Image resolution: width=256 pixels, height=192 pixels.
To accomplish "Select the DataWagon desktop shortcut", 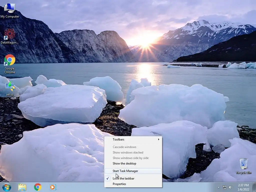I will [x=10, y=36].
